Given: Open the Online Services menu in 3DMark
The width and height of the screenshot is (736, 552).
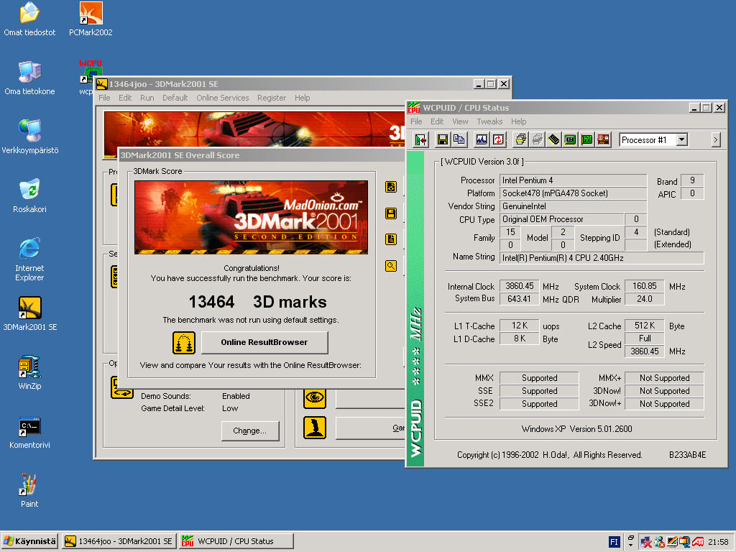Looking at the screenshot, I should point(223,98).
